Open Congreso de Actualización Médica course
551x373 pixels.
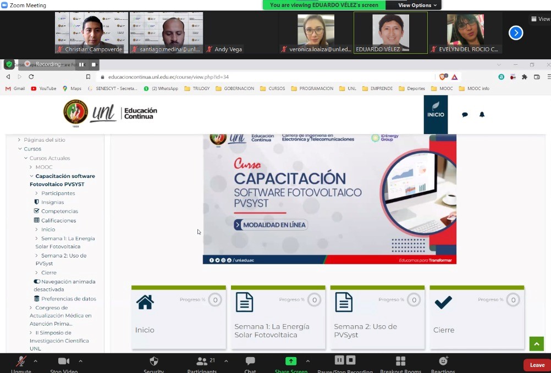60,315
